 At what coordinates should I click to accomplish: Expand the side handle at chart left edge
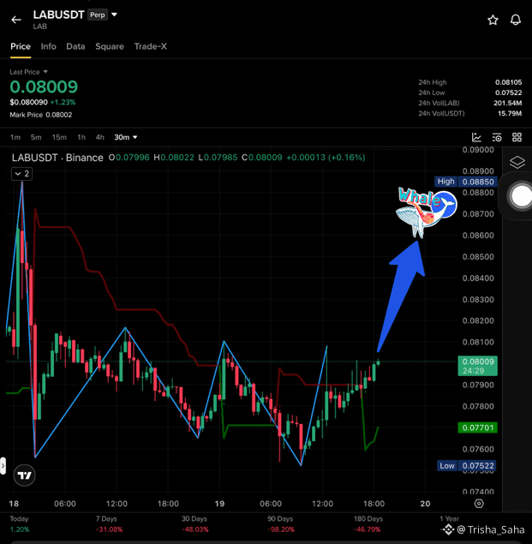click(3, 465)
